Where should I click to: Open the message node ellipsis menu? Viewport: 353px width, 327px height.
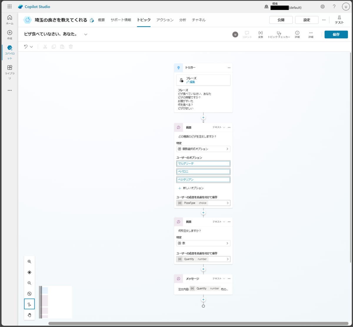[229, 279]
